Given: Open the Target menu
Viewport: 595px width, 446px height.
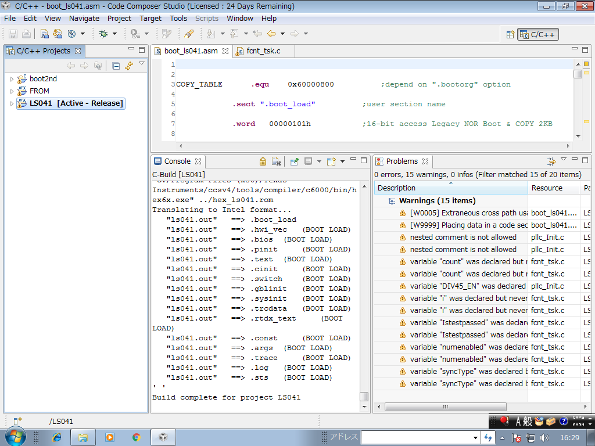Looking at the screenshot, I should 150,19.
